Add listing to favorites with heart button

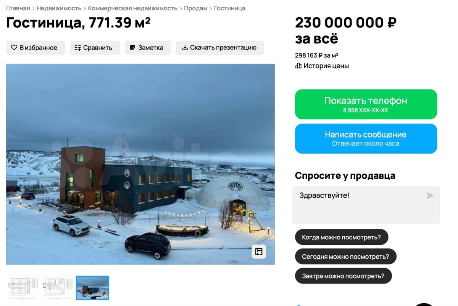(x=35, y=48)
